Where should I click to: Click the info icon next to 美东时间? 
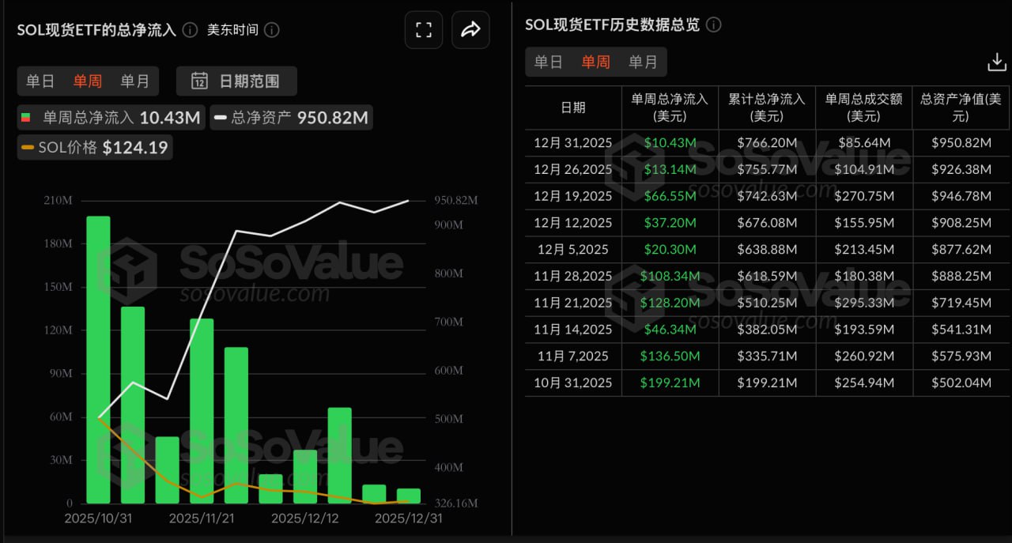click(270, 31)
